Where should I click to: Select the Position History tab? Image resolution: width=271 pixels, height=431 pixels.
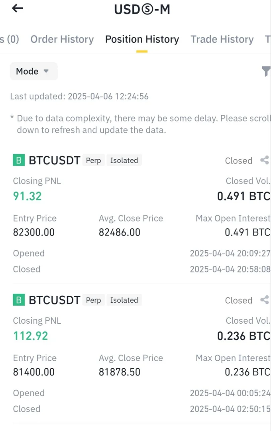tap(142, 39)
